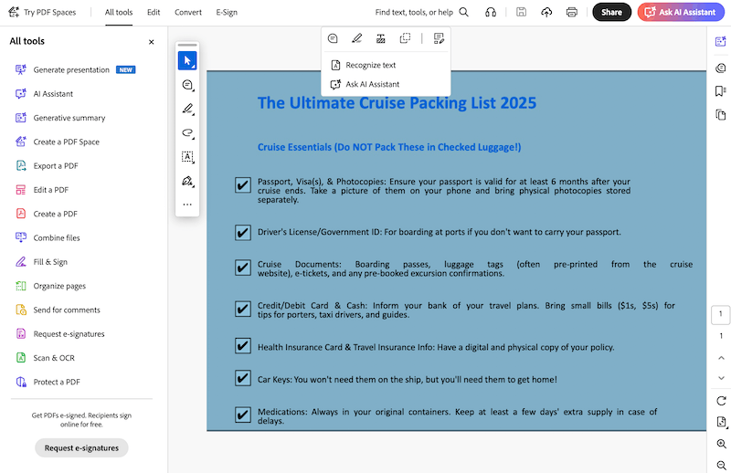This screenshot has height=473, width=731.
Task: Switch to All tools tab
Action: click(x=119, y=13)
